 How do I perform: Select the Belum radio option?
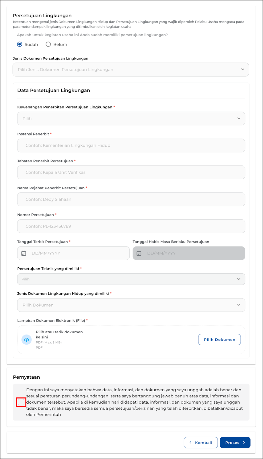tap(48, 44)
